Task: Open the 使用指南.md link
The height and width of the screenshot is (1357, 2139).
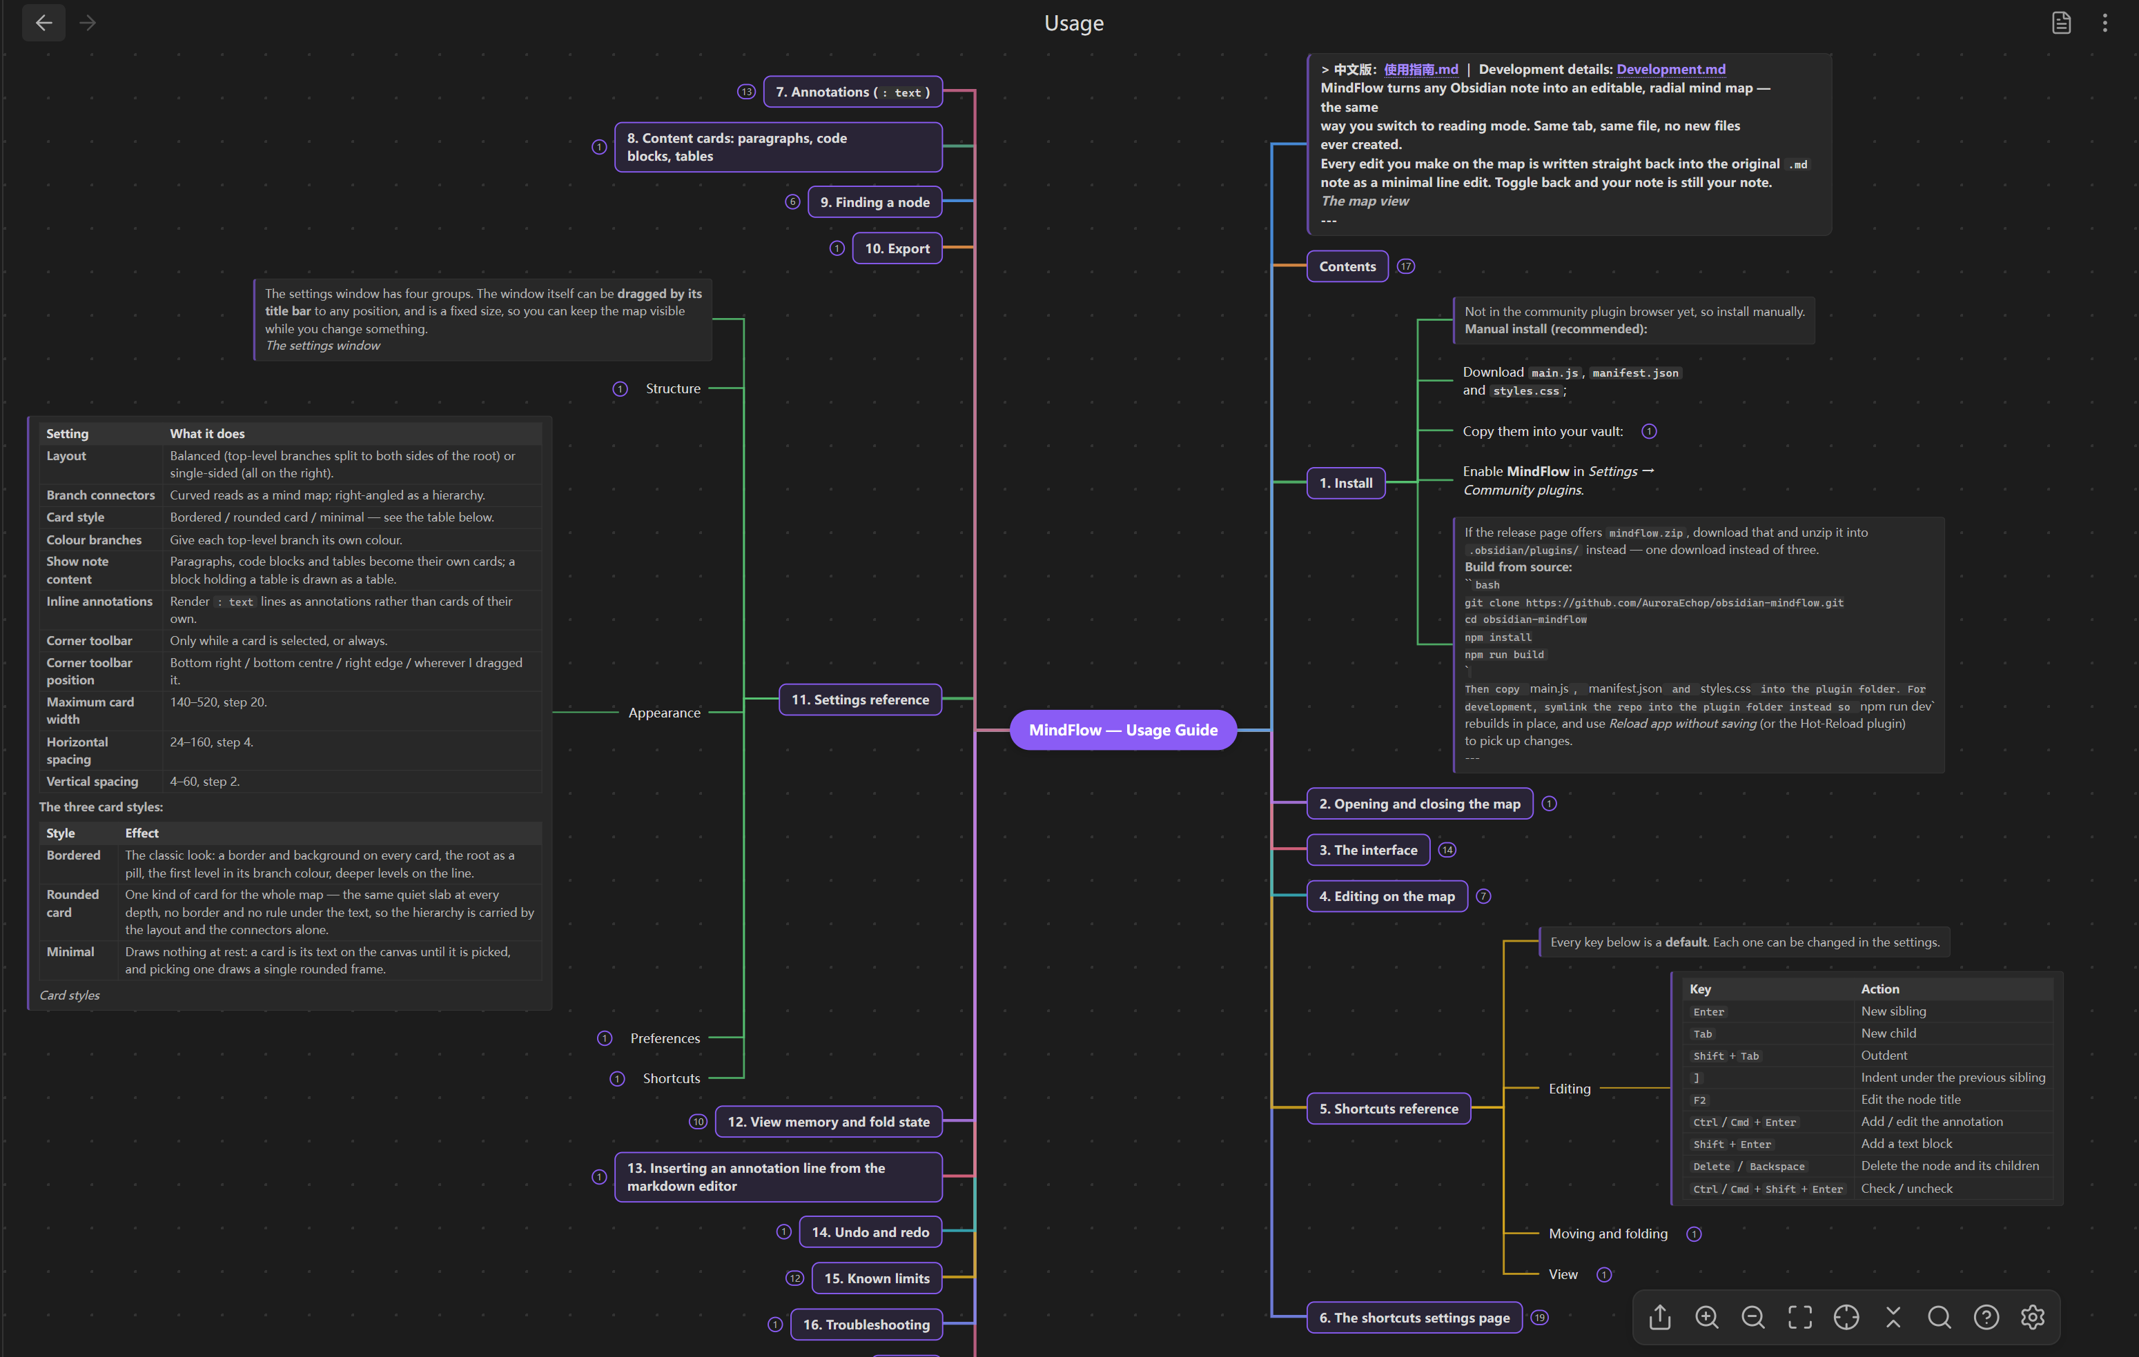Action: coord(1421,68)
